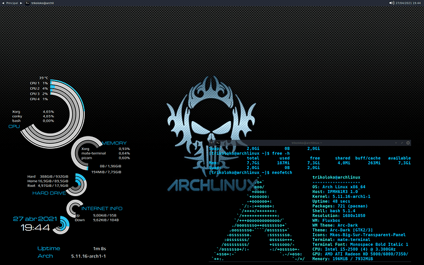Viewport: 424px width, 265px height.
Task: Click 'picom 0,60%' memory row
Action: (106, 158)
